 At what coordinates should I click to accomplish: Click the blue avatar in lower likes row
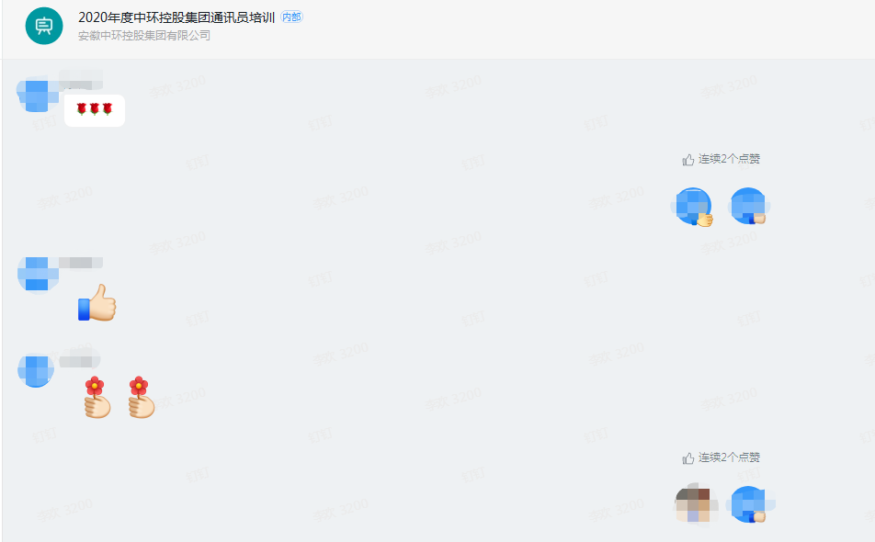click(749, 504)
